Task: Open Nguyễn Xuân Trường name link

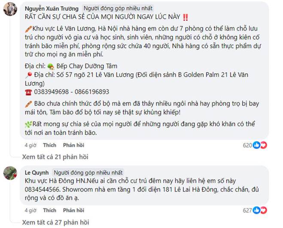Action: 52,8
